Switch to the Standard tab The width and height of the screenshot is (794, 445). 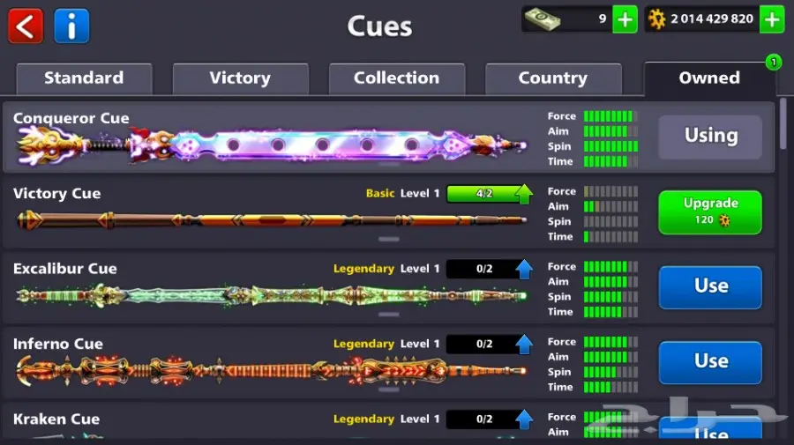point(84,78)
